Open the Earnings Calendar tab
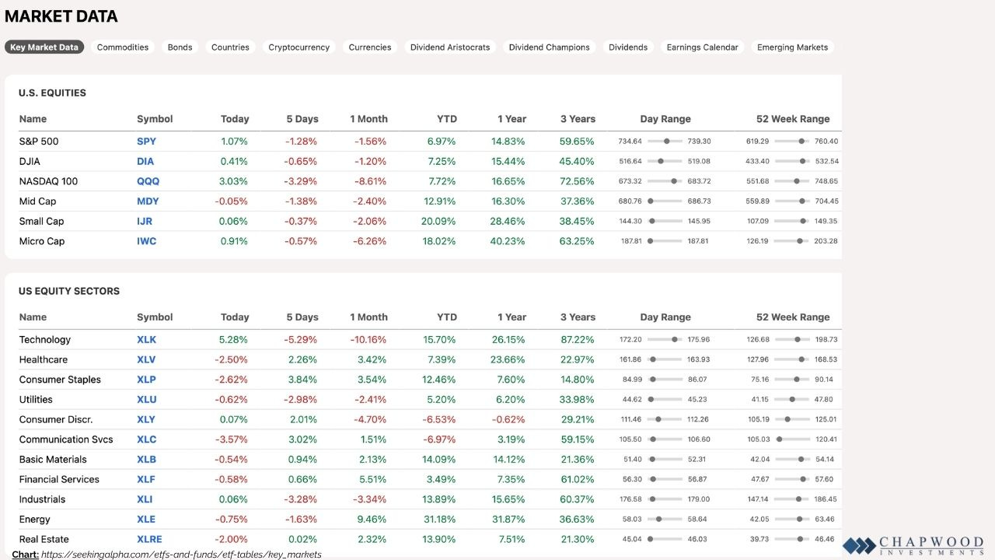 [702, 47]
